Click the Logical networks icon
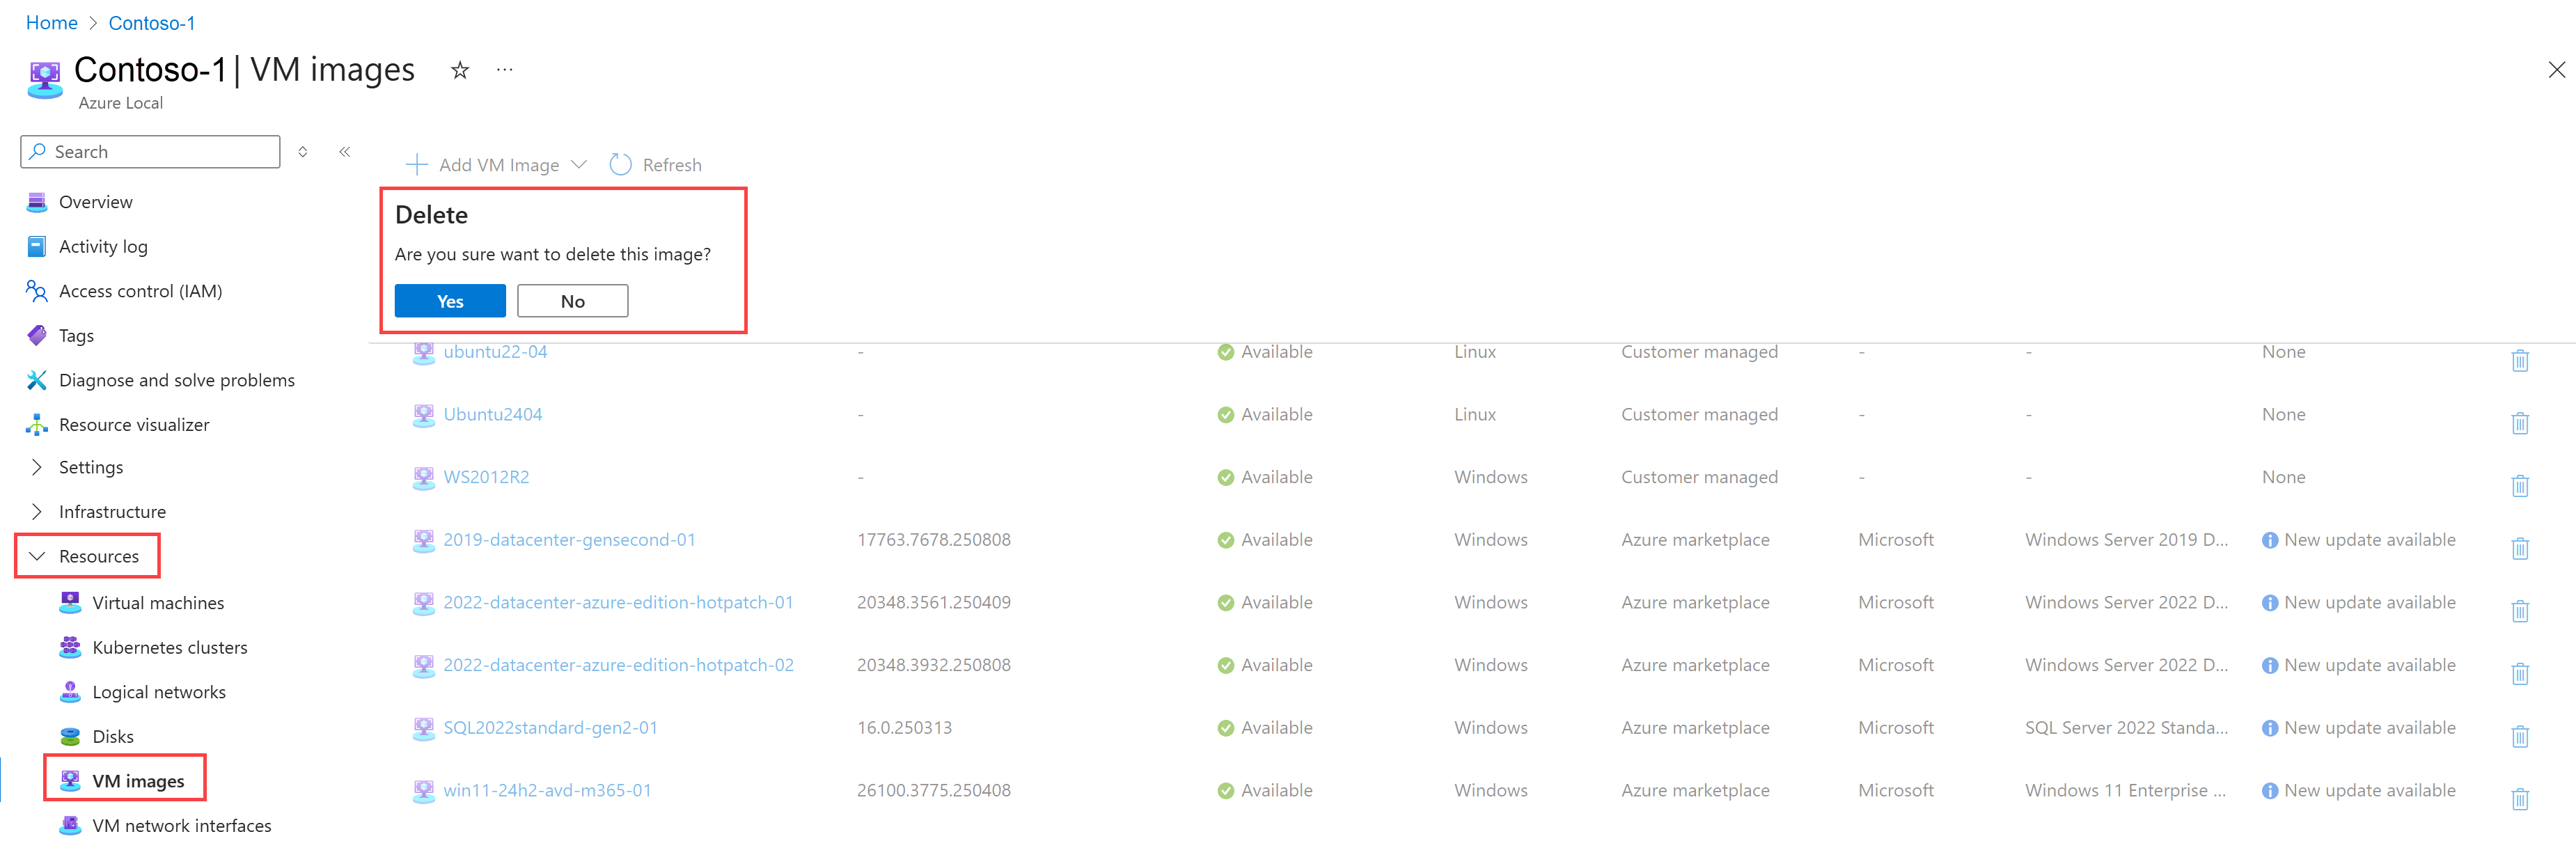The width and height of the screenshot is (2576, 841). click(70, 692)
